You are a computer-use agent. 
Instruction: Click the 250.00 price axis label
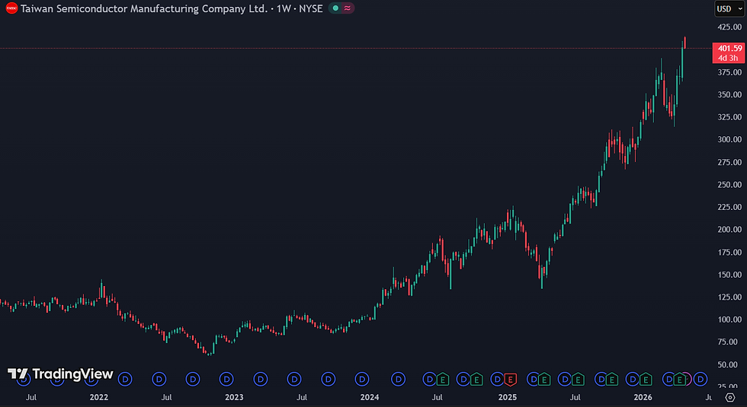[729, 184]
